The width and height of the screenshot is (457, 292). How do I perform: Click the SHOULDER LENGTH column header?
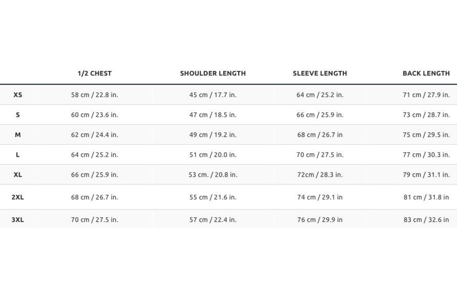[213, 73]
